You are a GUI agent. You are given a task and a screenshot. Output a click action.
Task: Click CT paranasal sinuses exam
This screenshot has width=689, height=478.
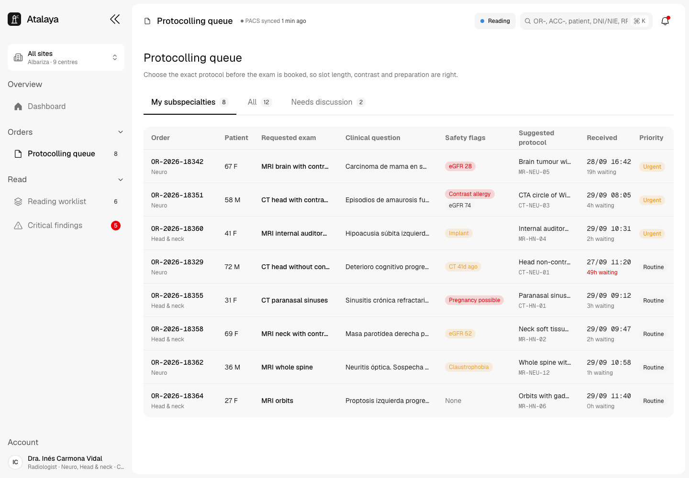[295, 300]
